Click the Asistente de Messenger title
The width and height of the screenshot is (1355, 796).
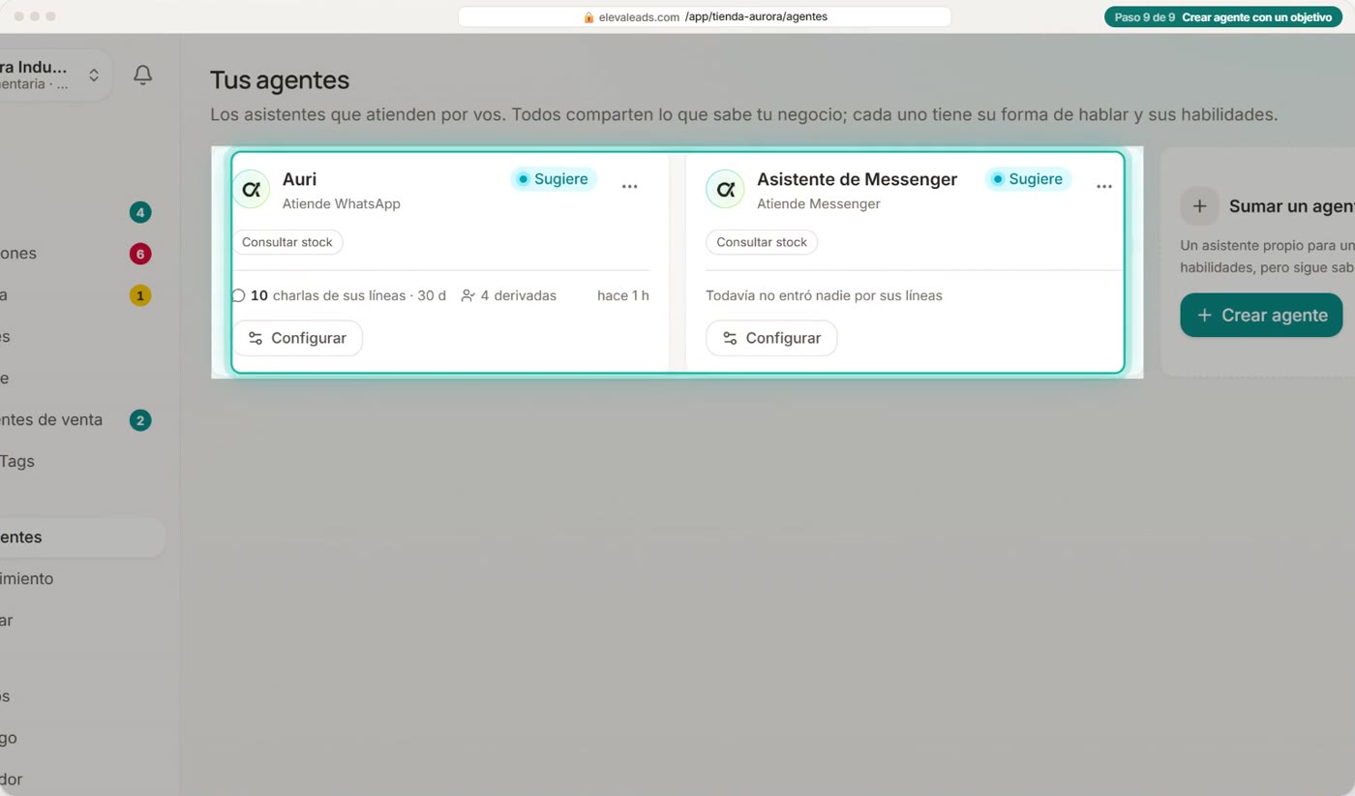click(857, 179)
